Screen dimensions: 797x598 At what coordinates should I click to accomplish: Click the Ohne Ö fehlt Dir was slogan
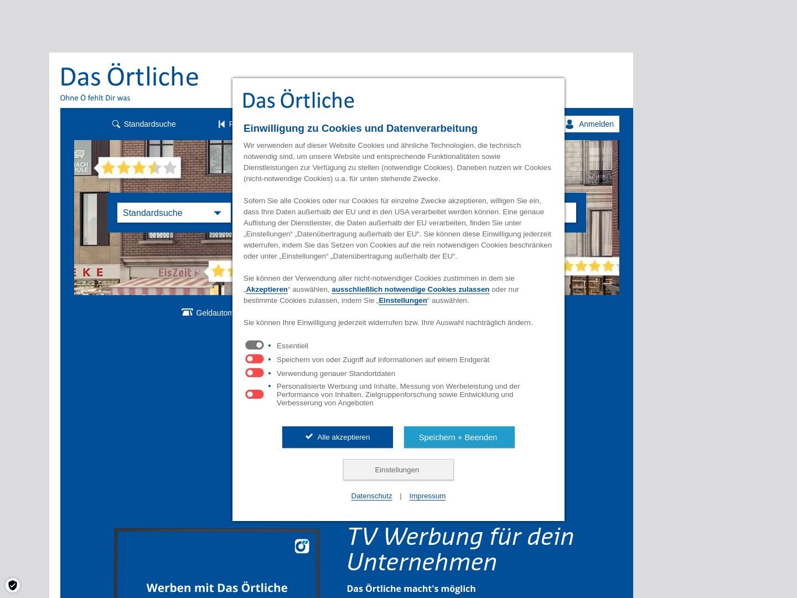(x=95, y=98)
